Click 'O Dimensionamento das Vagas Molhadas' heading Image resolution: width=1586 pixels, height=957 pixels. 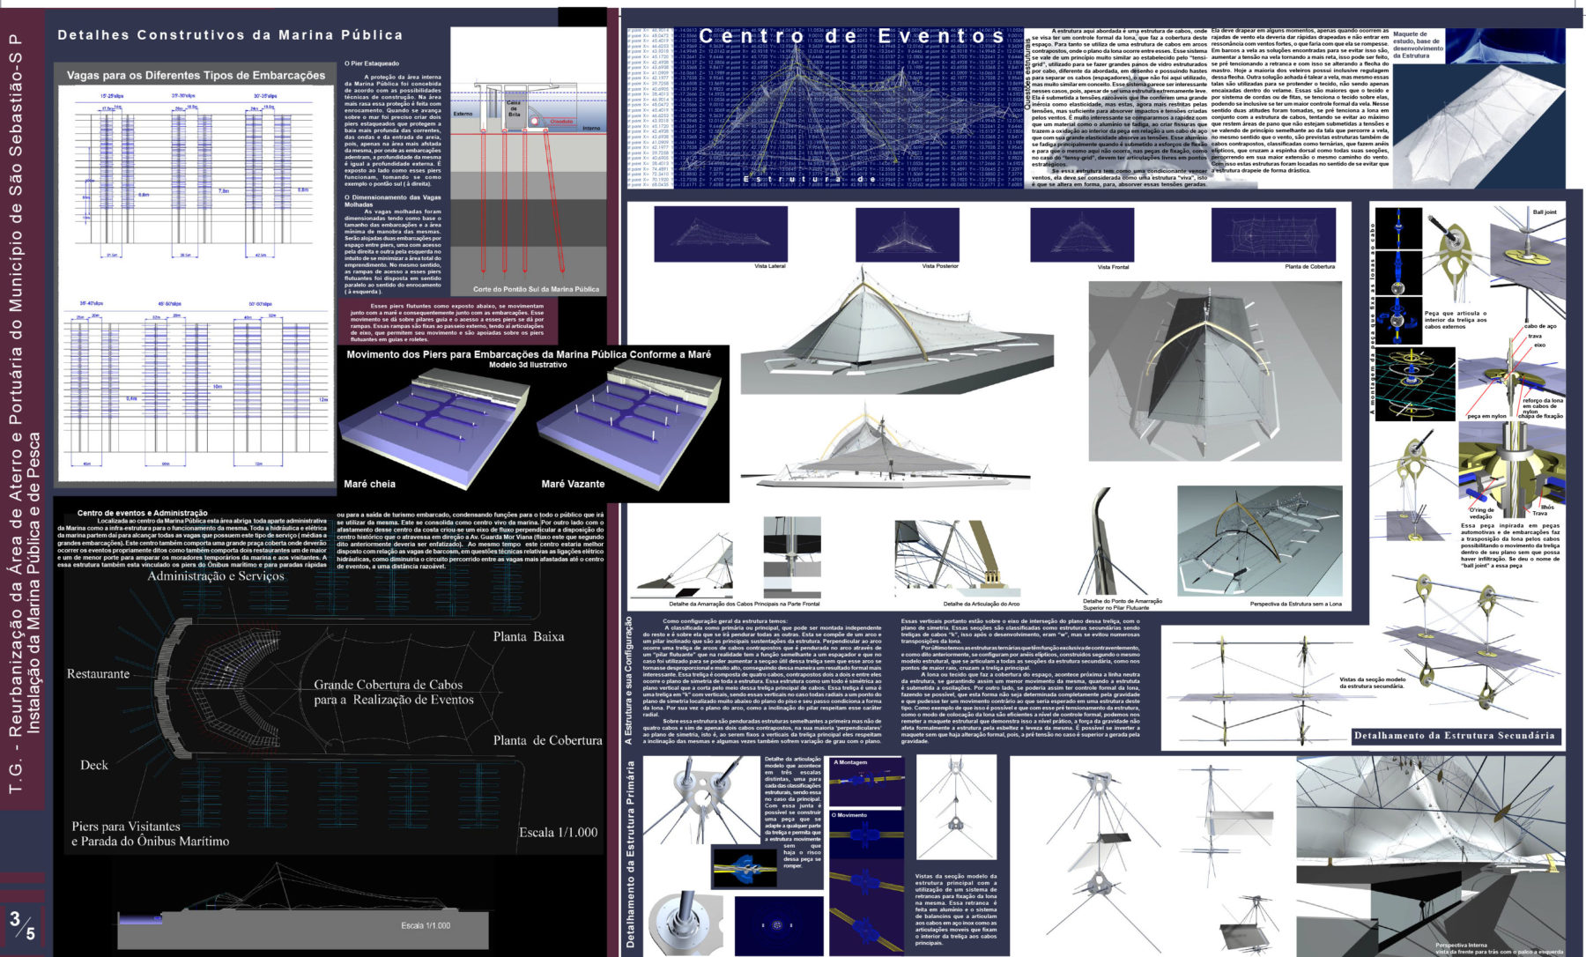tap(393, 201)
